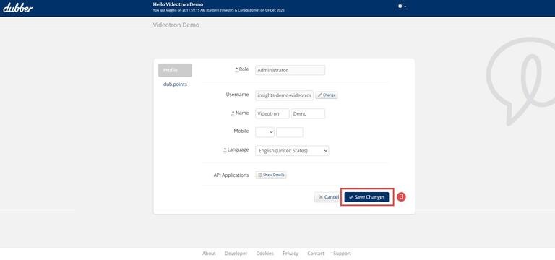The width and height of the screenshot is (555, 260).
Task: Save Changes to the profile
Action: pyautogui.click(x=366, y=197)
